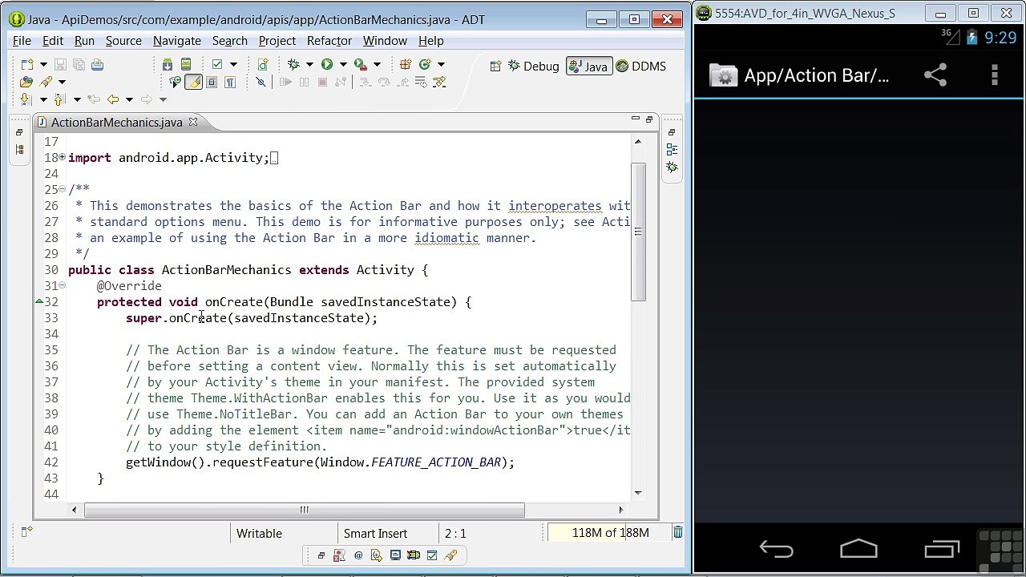Open the Outline view icon at right
The image size is (1026, 577).
click(672, 149)
